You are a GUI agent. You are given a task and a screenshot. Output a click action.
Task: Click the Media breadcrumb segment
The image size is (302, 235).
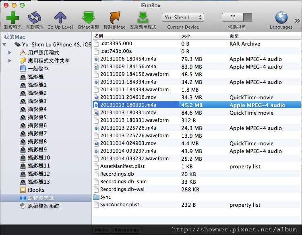click(x=101, y=230)
